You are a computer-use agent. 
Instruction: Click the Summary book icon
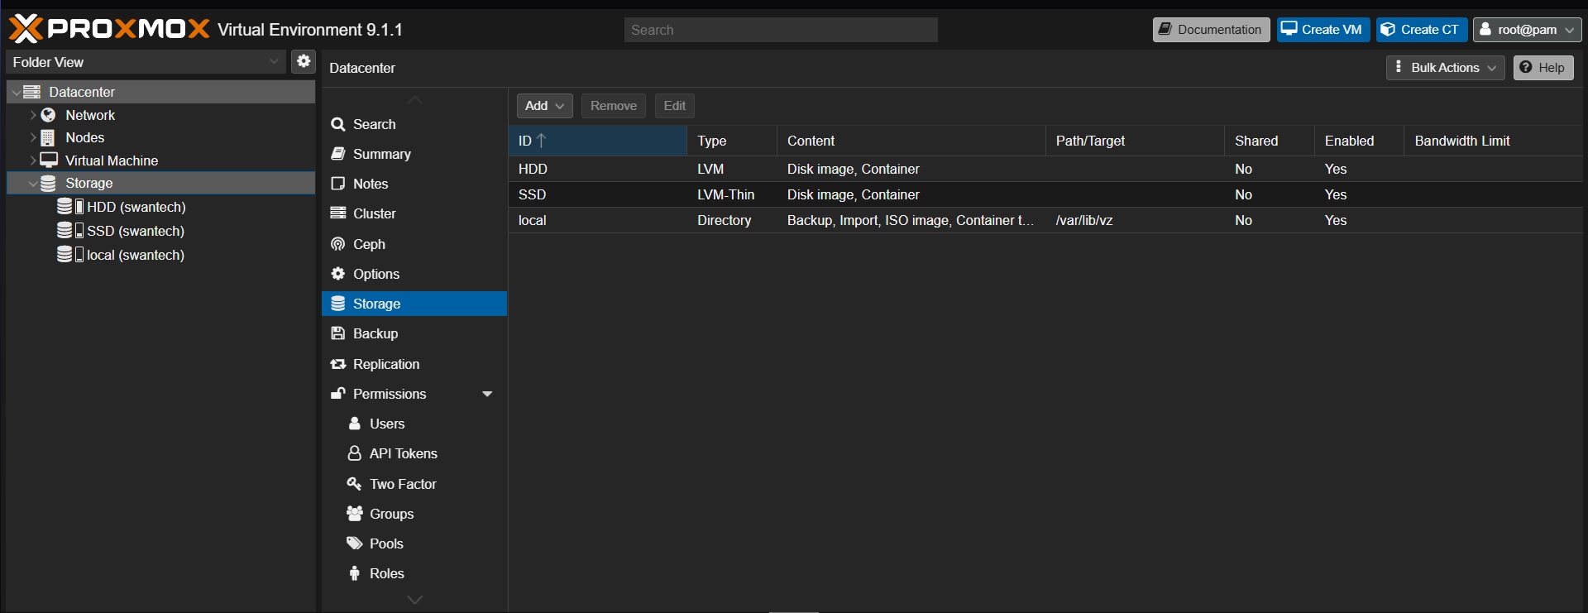click(x=337, y=154)
